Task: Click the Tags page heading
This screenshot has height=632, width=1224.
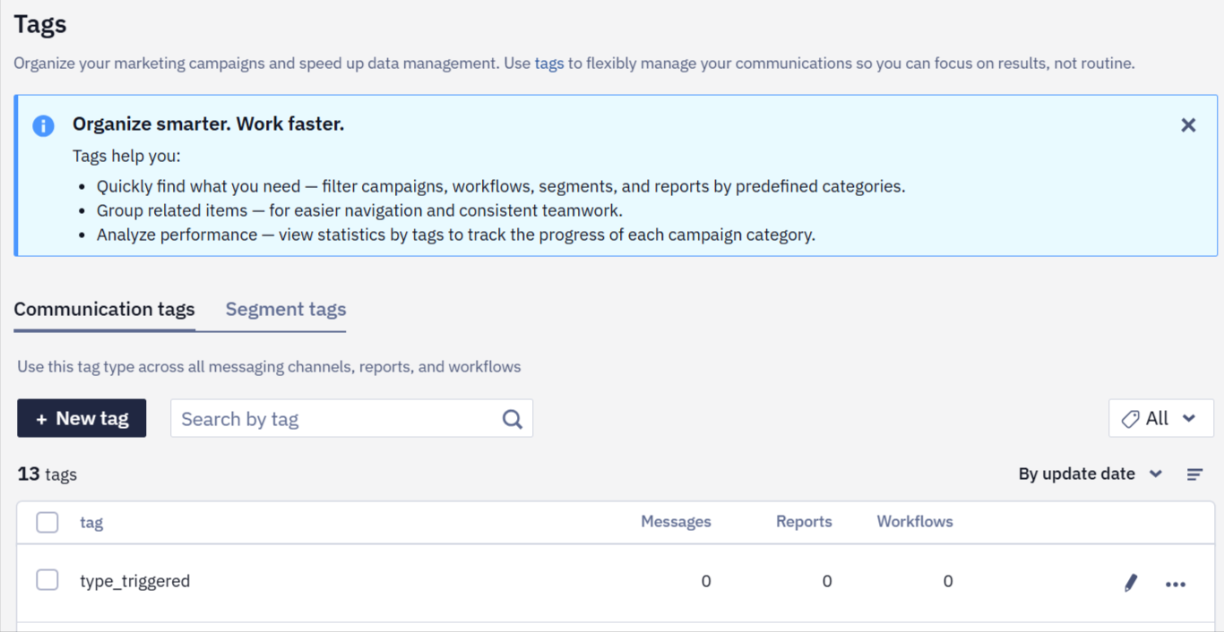Action: coord(40,24)
